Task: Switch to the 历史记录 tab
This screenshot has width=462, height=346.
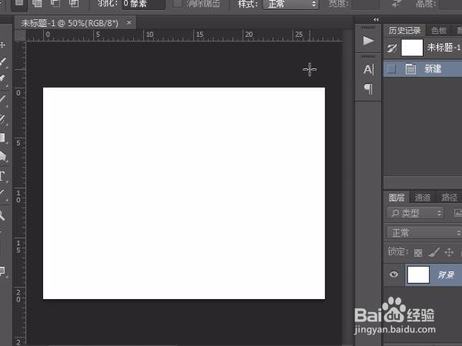Action: pos(404,30)
